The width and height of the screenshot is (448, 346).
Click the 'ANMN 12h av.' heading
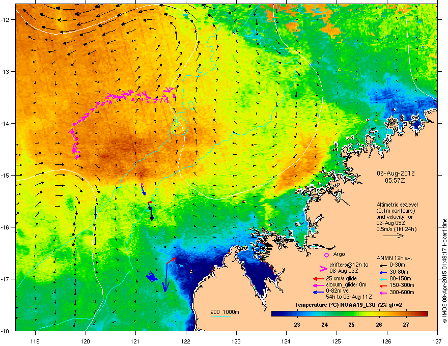tap(394, 258)
